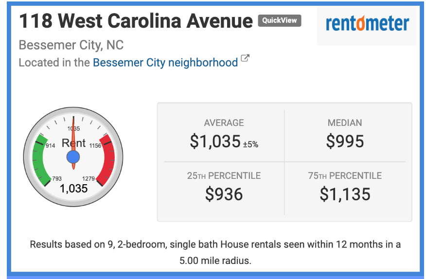Click the 793 gauge label
426x279 pixels.
[x=57, y=178]
